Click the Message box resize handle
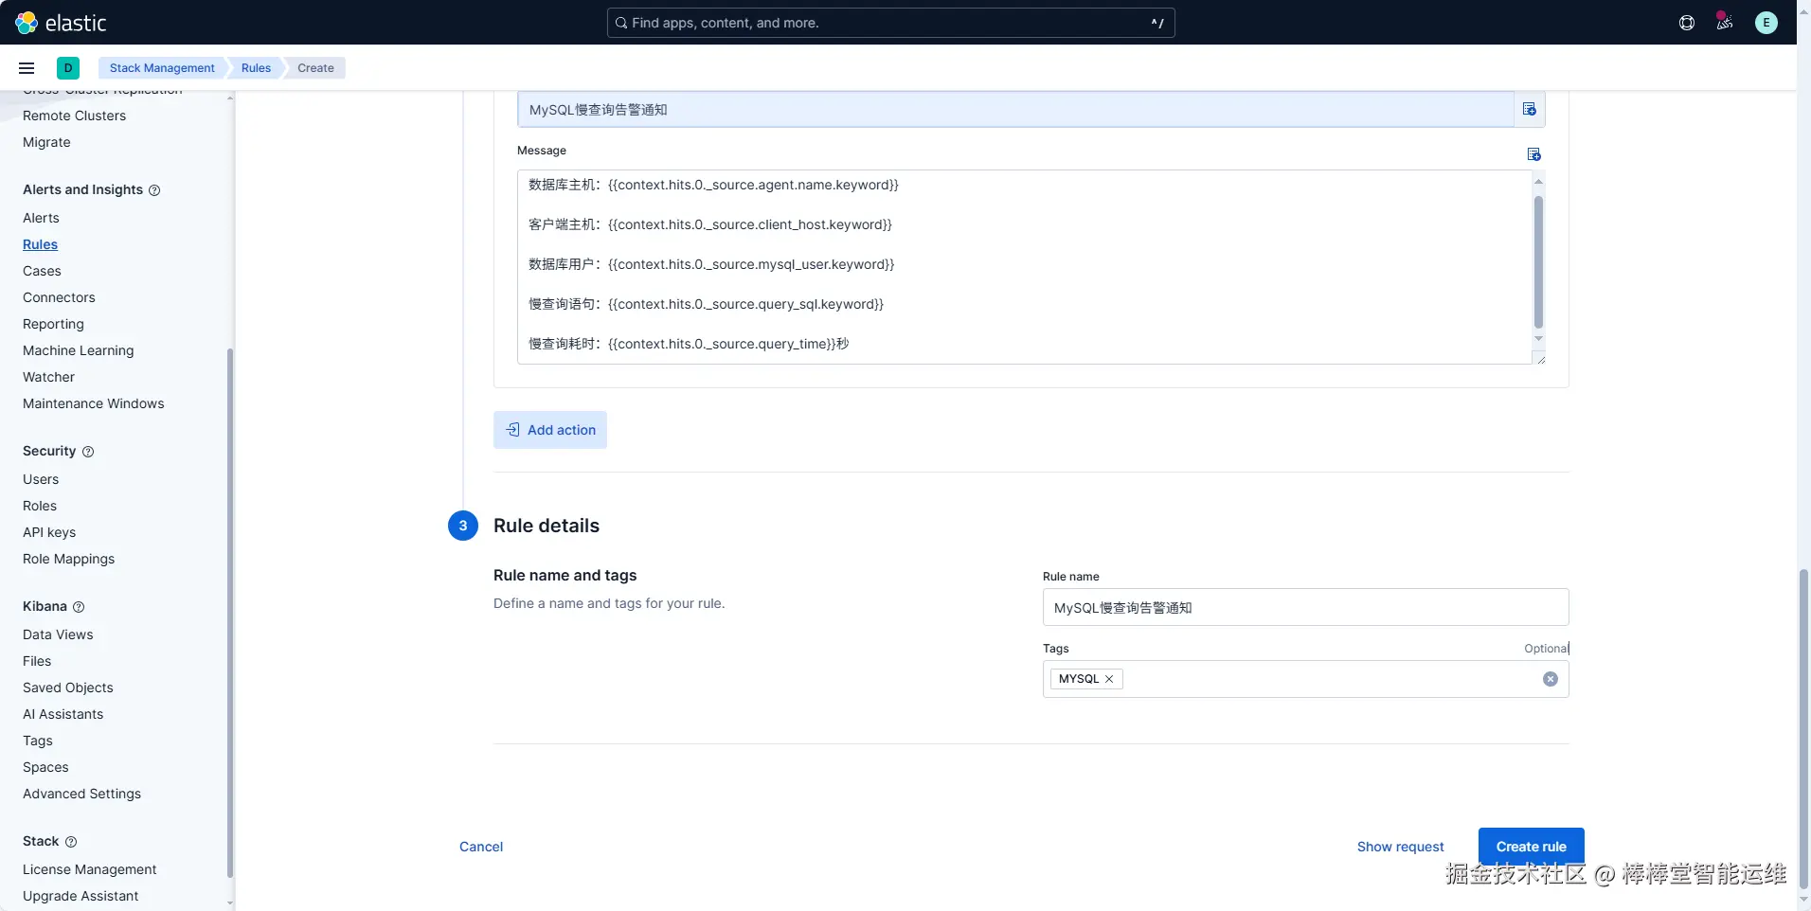This screenshot has height=911, width=1811. coord(1540,359)
